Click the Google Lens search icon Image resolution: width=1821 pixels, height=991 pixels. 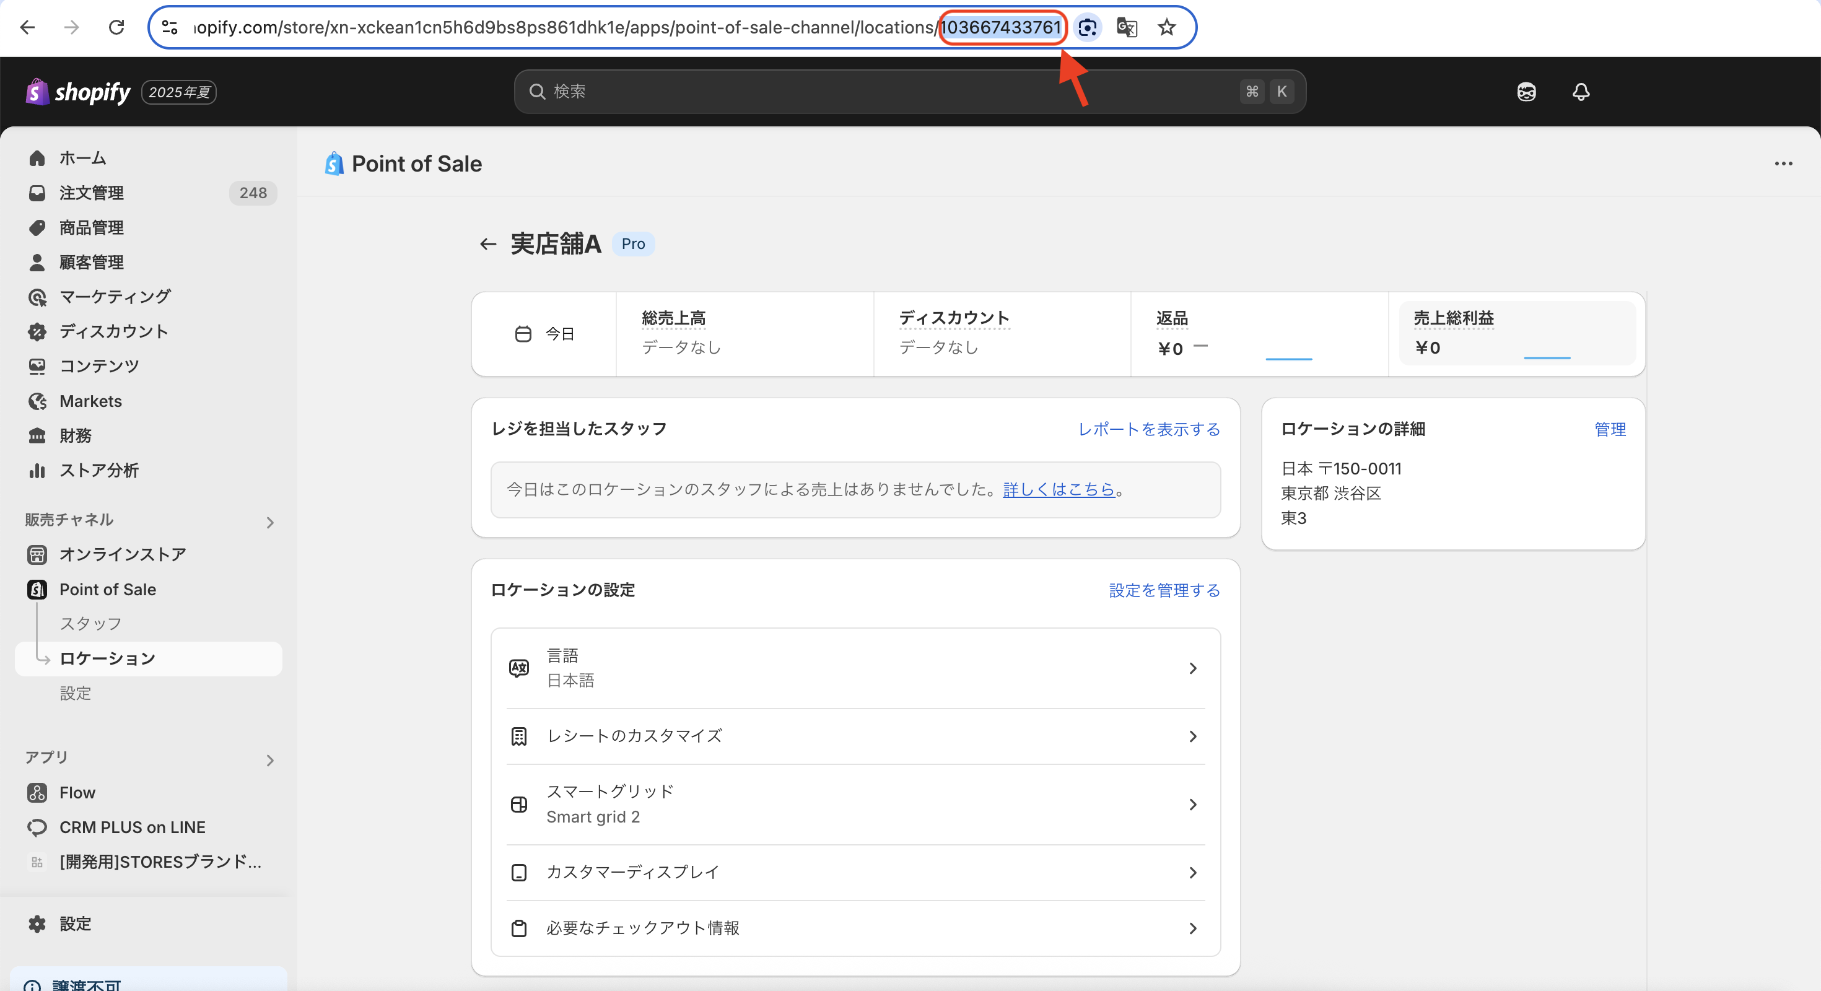[1087, 28]
